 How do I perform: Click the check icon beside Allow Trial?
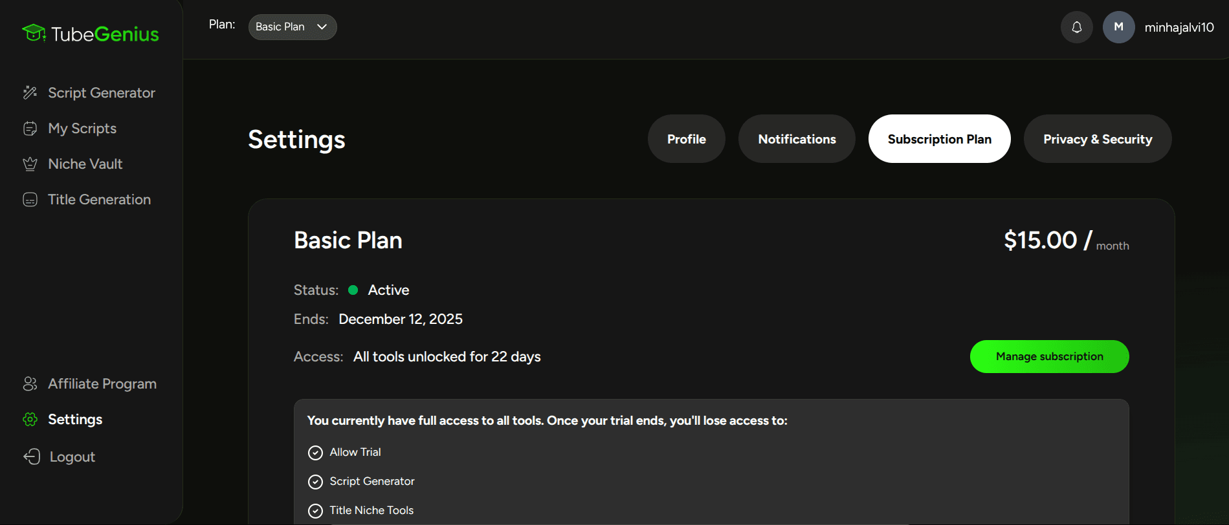[315, 453]
